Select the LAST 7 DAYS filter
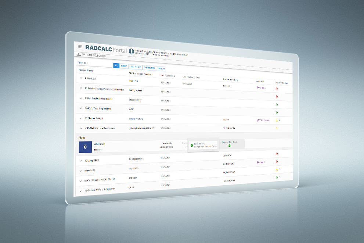 click(x=136, y=67)
